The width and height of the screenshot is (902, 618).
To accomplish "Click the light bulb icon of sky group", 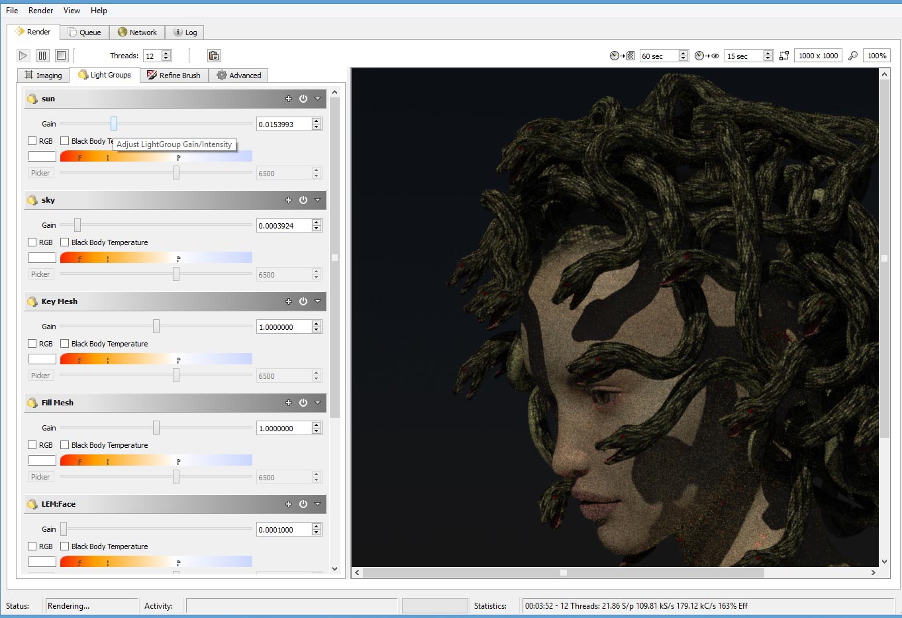I will pos(32,200).
